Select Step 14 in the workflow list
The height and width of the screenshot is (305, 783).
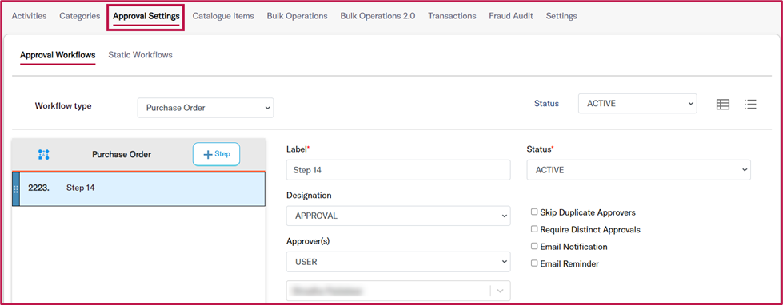(x=139, y=188)
